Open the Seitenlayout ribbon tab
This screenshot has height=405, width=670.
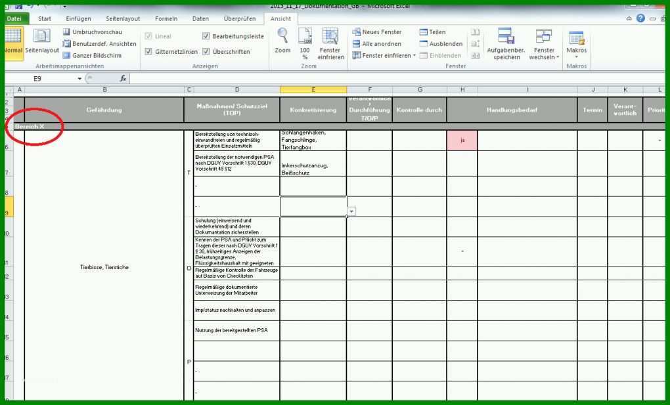[123, 18]
